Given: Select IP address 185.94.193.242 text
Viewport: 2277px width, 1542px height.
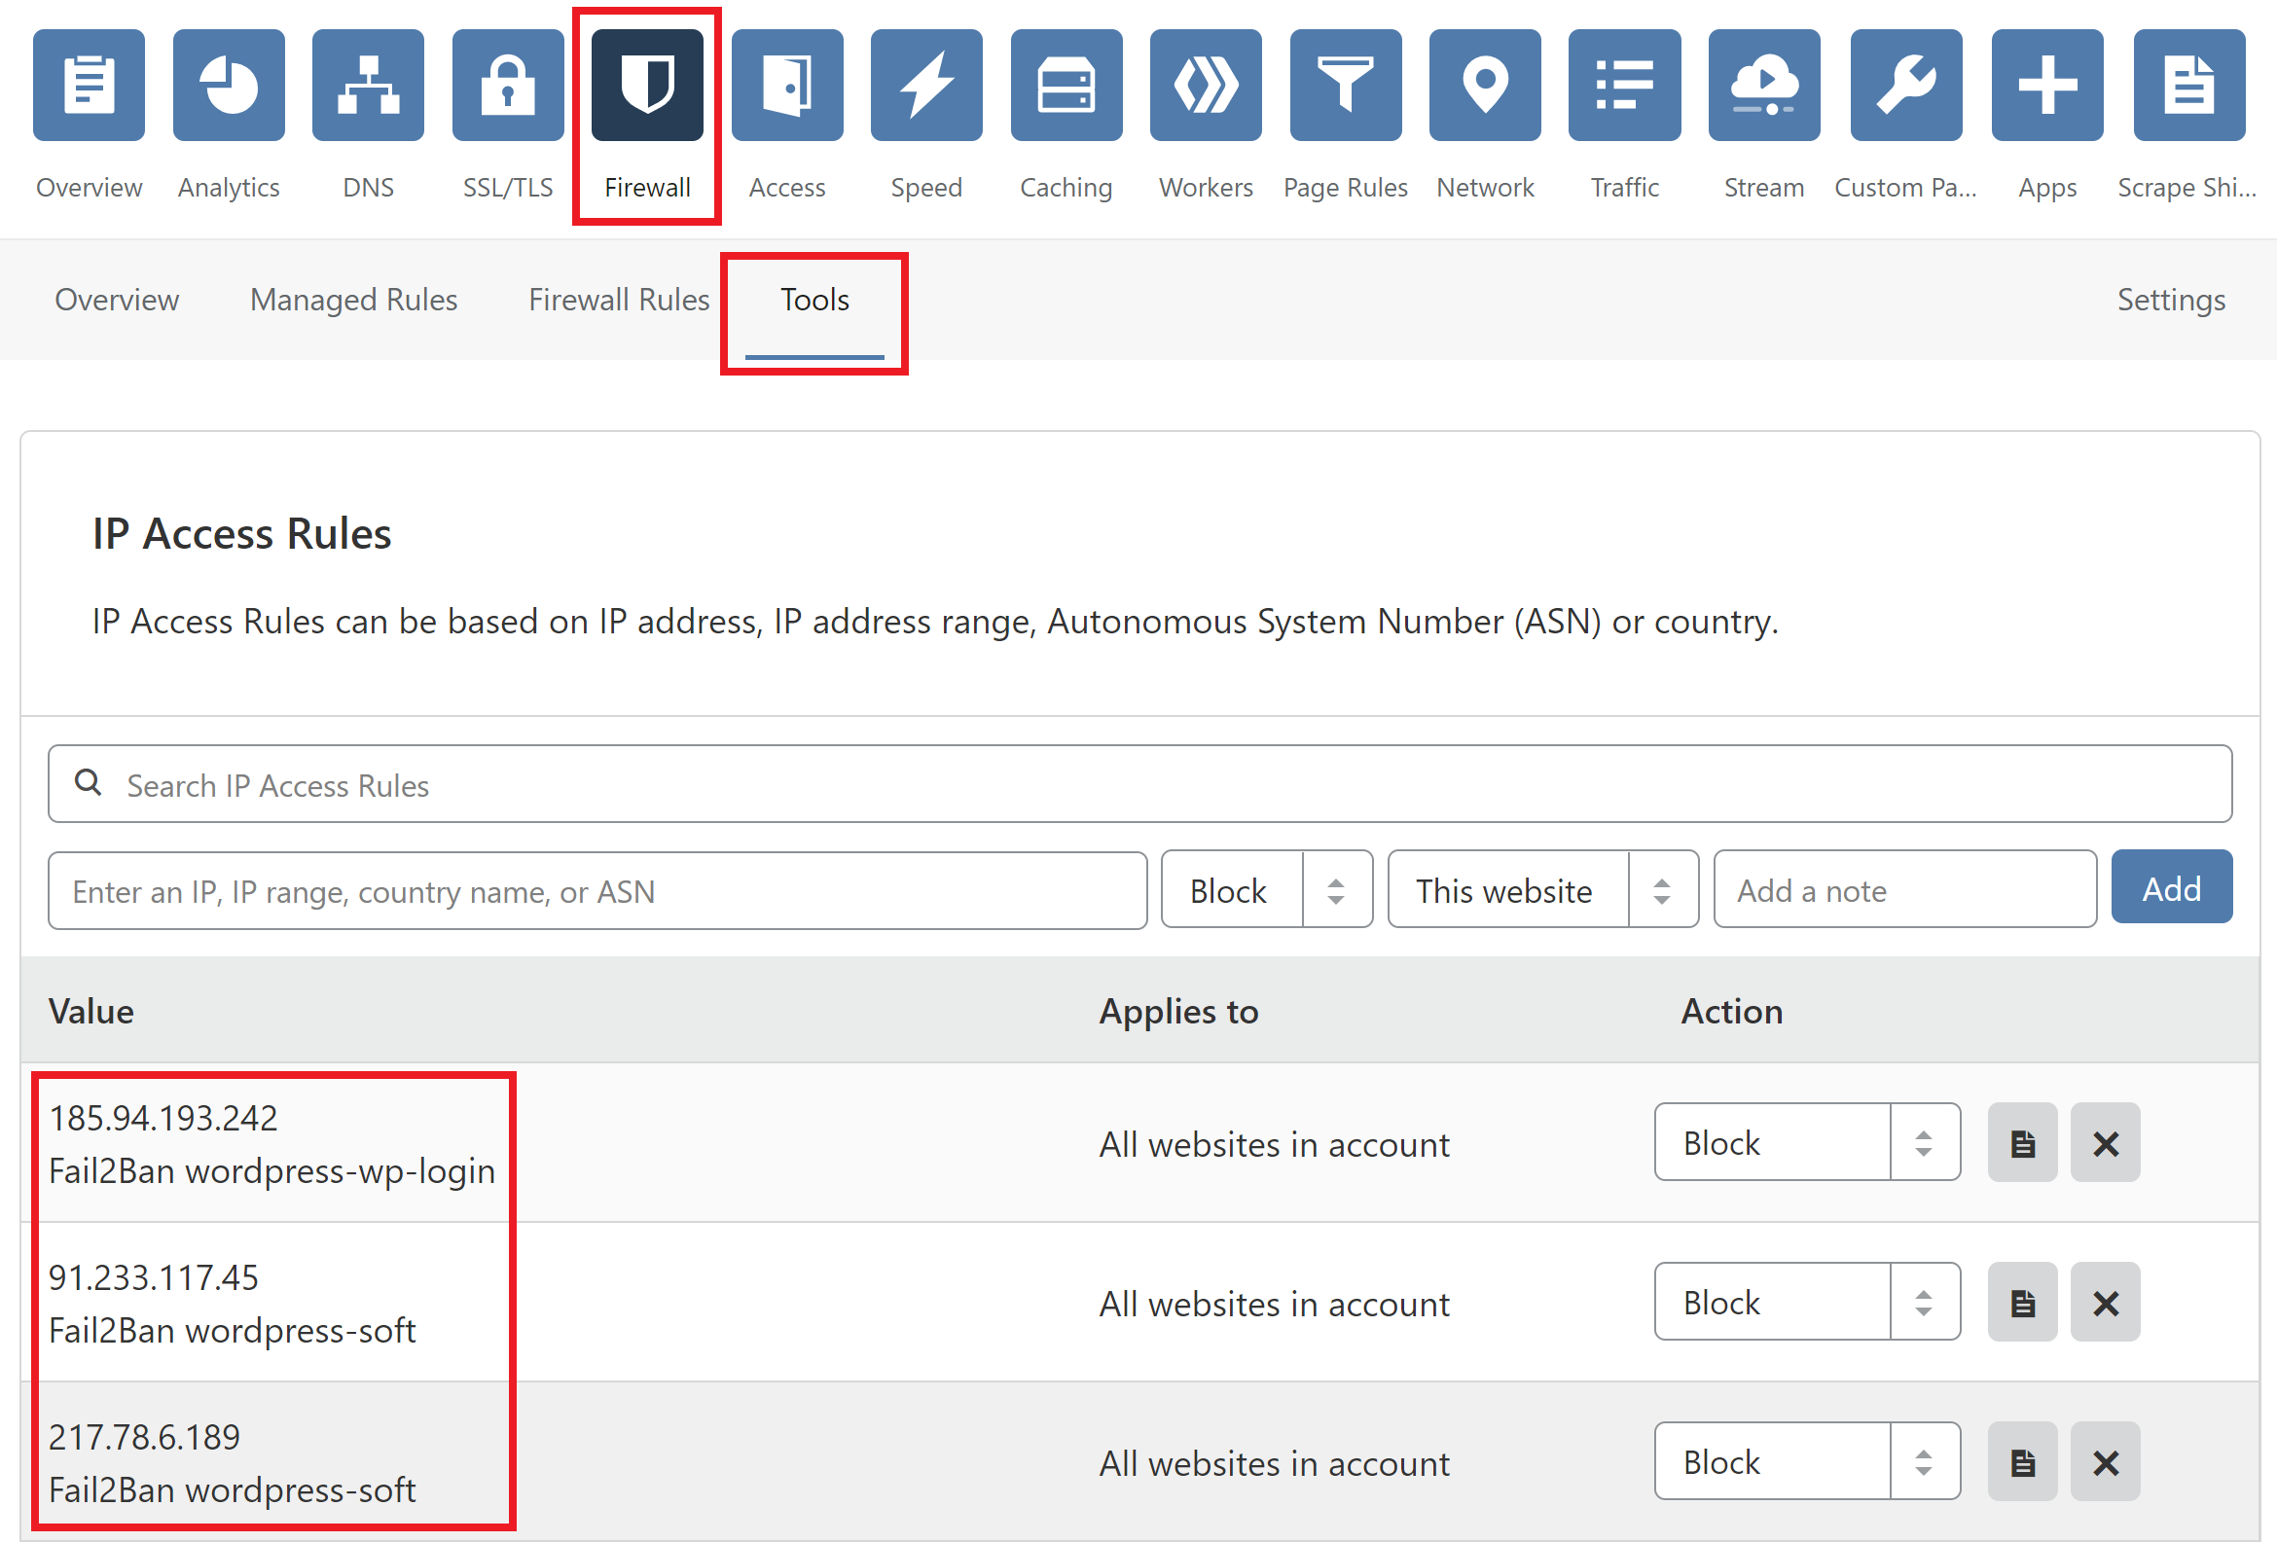Looking at the screenshot, I should (x=163, y=1118).
